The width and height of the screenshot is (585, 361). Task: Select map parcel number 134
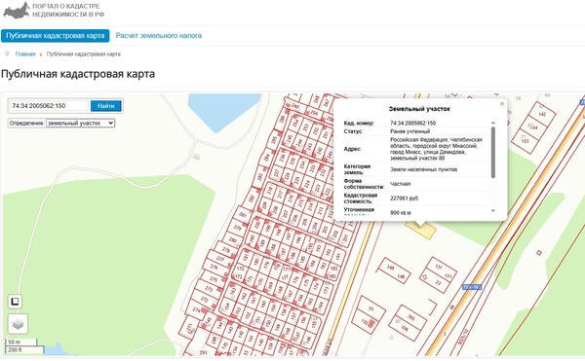tap(533, 127)
